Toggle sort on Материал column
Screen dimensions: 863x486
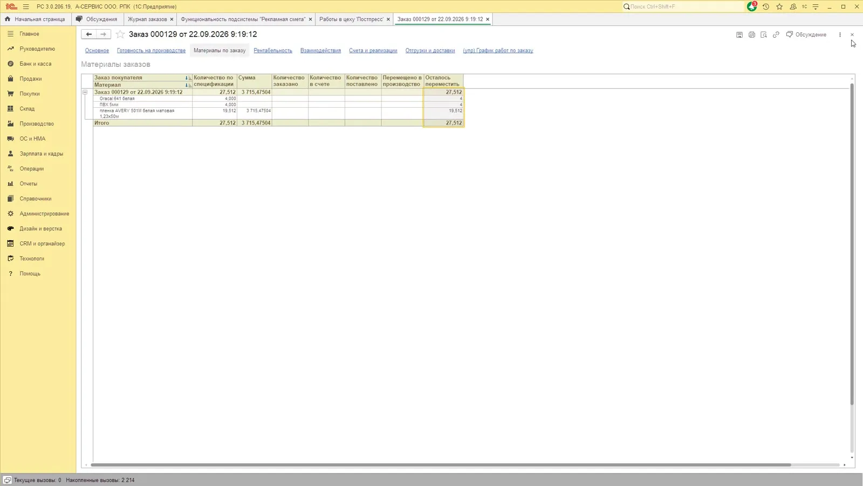pyautogui.click(x=188, y=85)
